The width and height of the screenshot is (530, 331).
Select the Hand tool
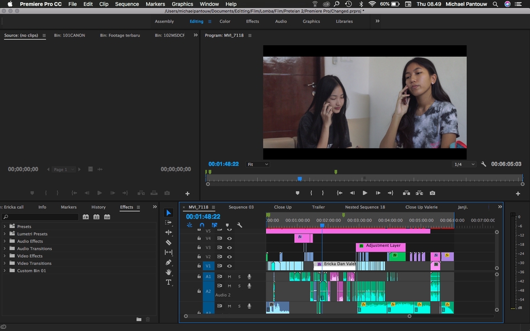click(169, 272)
